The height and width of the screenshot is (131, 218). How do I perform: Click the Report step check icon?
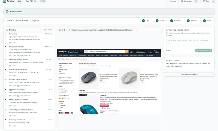[x=204, y=21]
